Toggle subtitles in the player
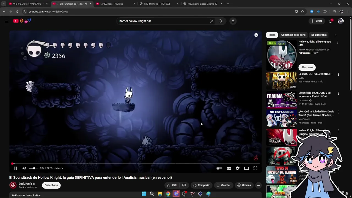 point(229,168)
